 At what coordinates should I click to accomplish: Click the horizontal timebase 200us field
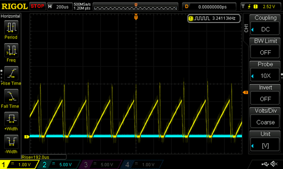[x=60, y=7]
